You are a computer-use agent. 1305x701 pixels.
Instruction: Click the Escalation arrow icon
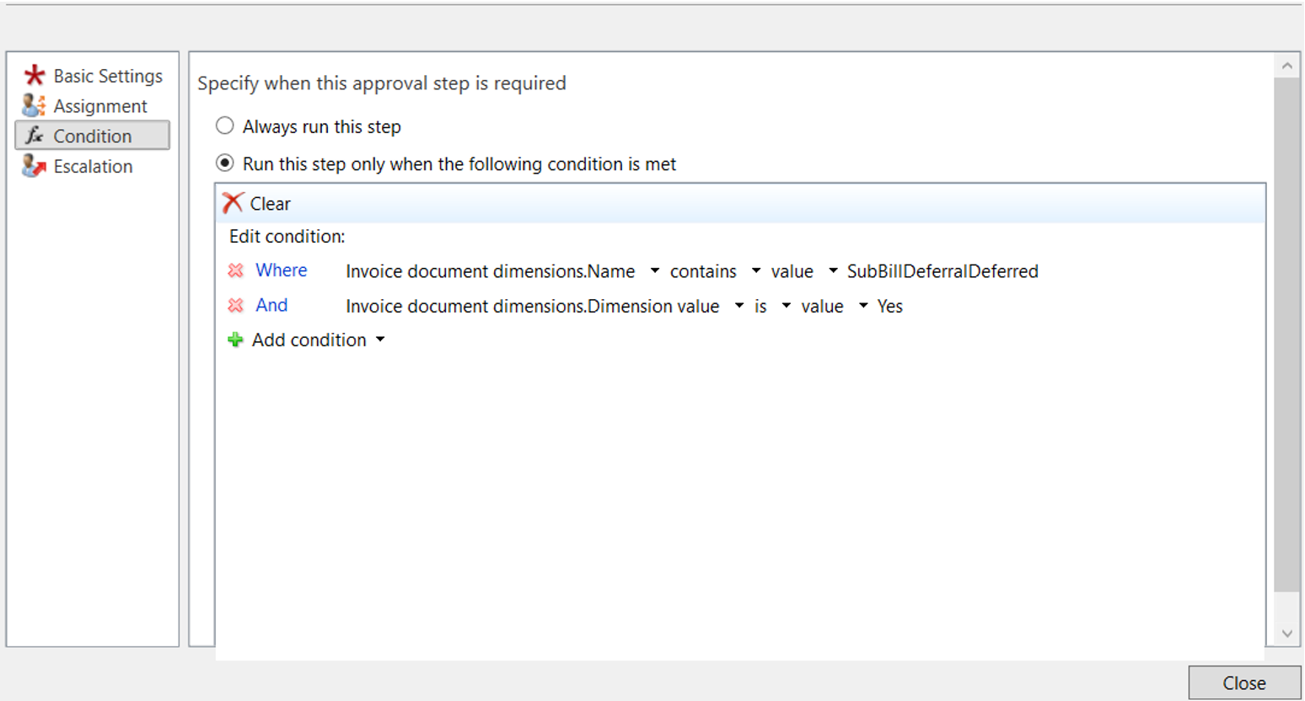pyautogui.click(x=34, y=166)
